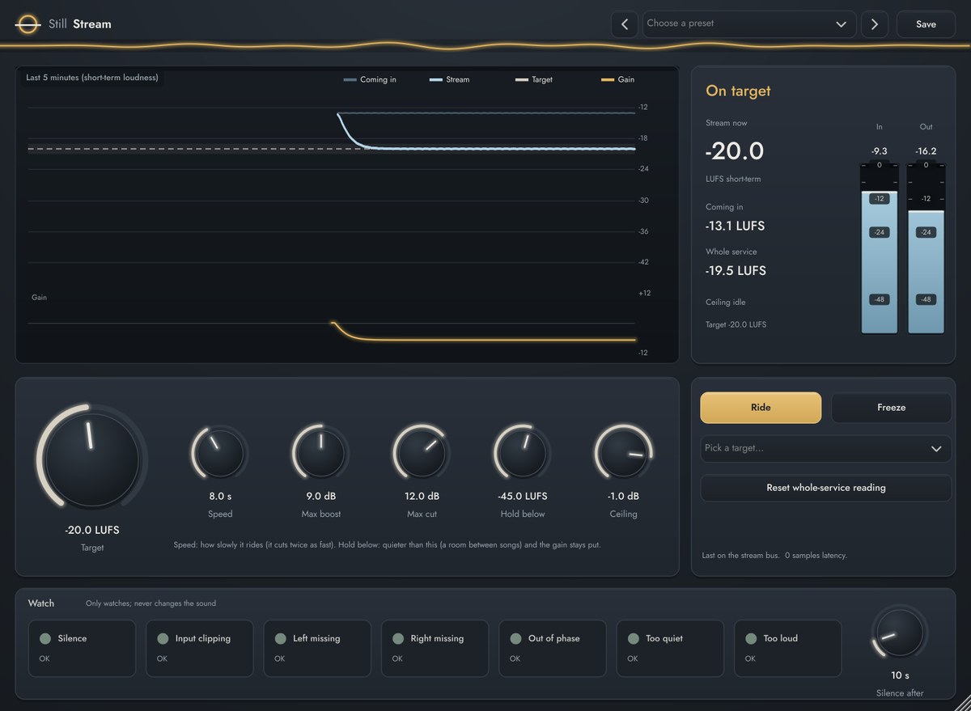Click the Hold below knob
This screenshot has width=971, height=711.
point(523,454)
